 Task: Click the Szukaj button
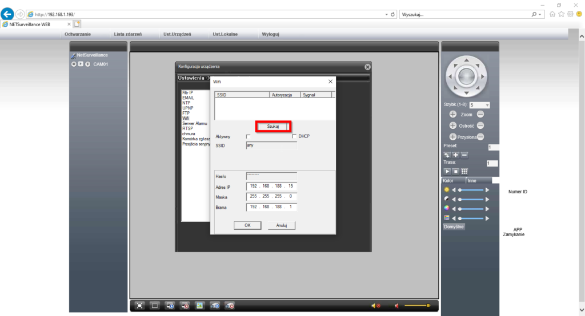click(x=273, y=126)
